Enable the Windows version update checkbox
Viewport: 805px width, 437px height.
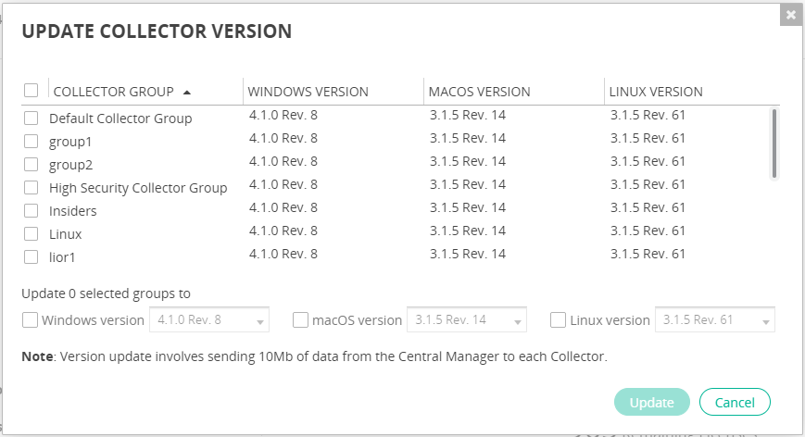(31, 320)
